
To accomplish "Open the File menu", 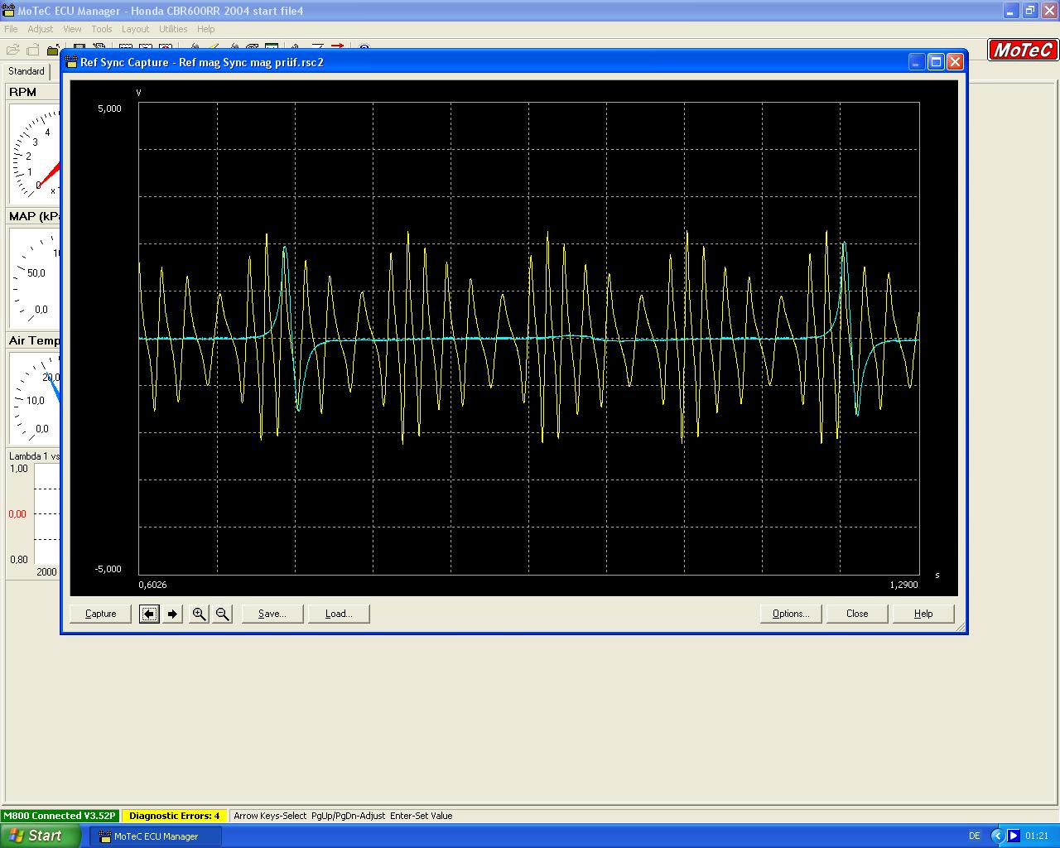I will pos(11,29).
